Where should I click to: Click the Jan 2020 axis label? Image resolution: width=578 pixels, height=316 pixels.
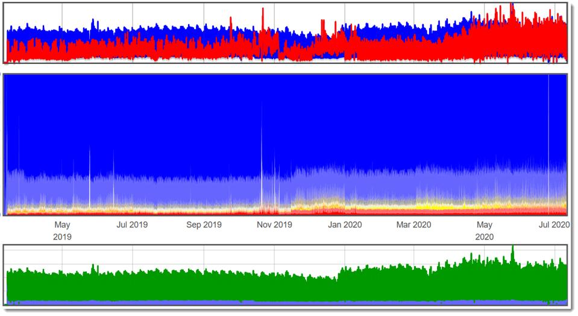point(344,225)
